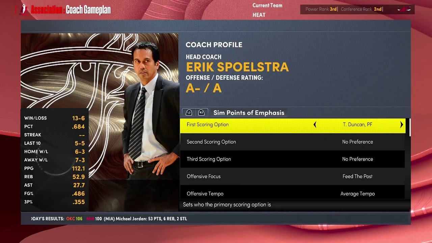Click the Conference Rank 2nd indicator
This screenshot has height=243, width=432.
[361, 9]
